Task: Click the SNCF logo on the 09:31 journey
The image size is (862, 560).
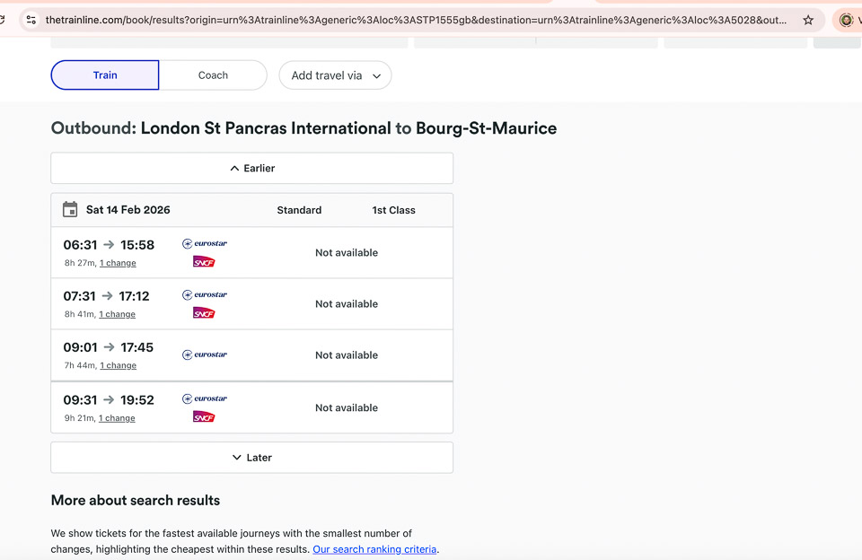Action: (204, 417)
